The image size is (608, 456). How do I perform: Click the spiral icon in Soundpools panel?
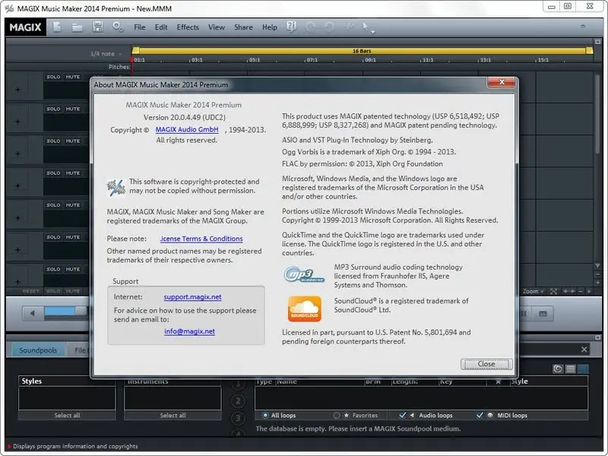click(558, 369)
